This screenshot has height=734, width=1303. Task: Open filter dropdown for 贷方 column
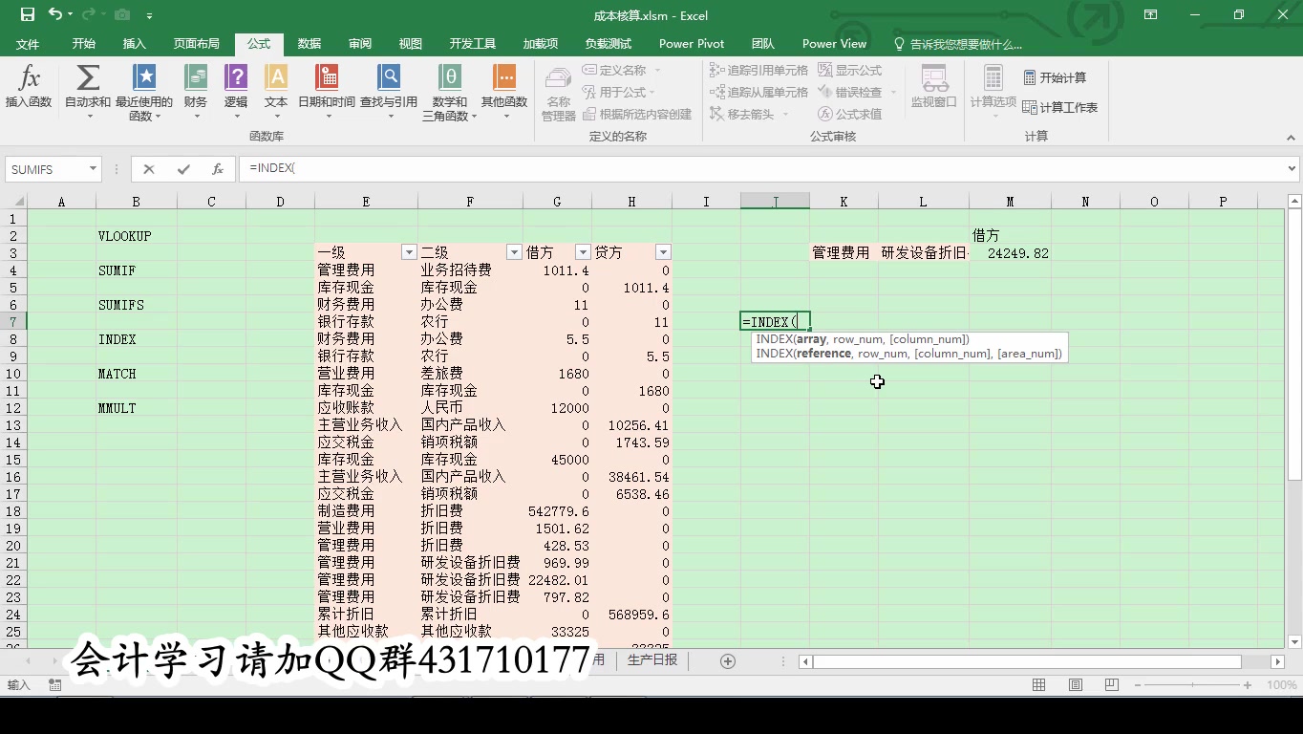tap(663, 252)
